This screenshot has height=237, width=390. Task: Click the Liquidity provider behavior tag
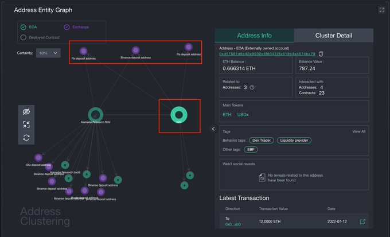[294, 141]
